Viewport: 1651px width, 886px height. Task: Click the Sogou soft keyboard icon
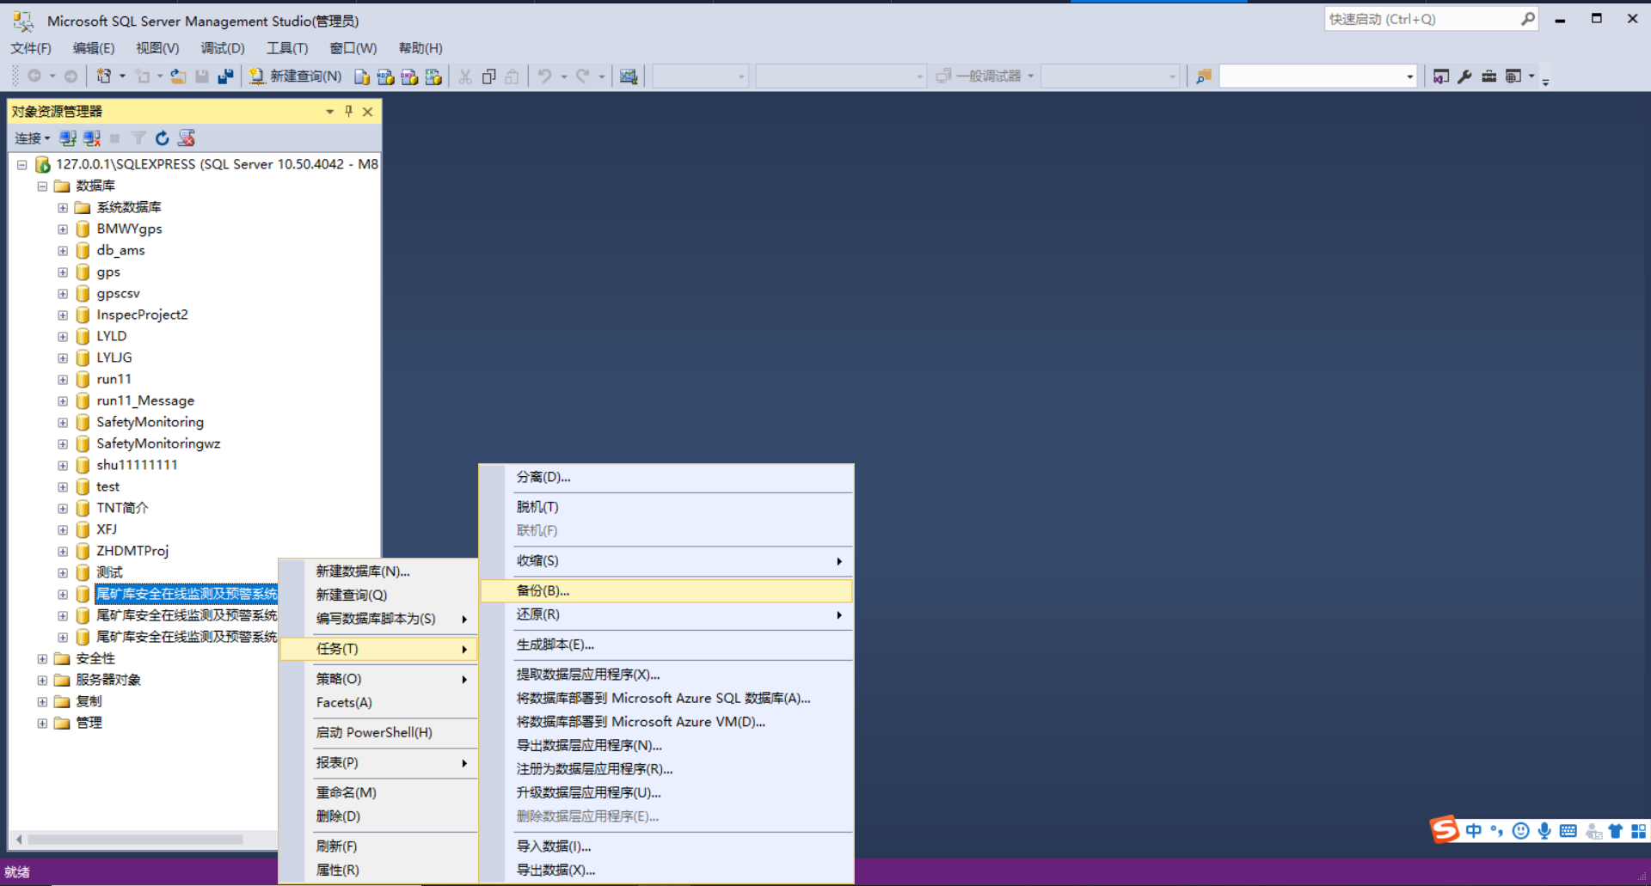(1568, 830)
